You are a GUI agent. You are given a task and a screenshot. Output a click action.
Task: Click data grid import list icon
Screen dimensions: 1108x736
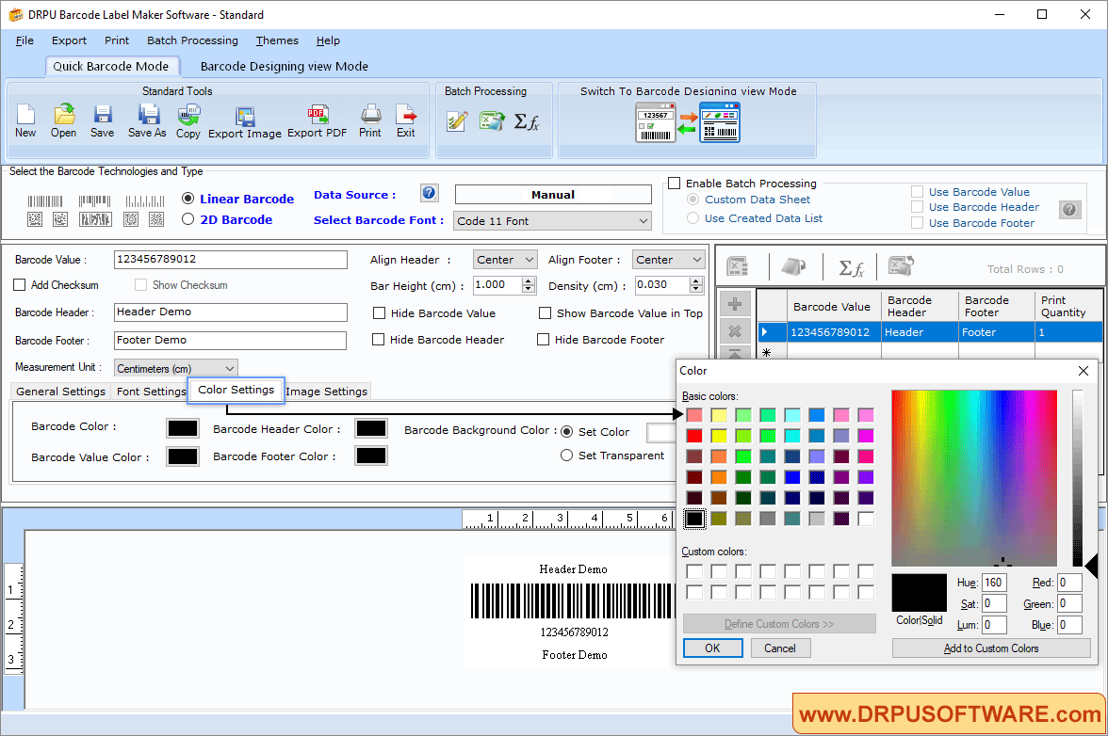tap(793, 266)
